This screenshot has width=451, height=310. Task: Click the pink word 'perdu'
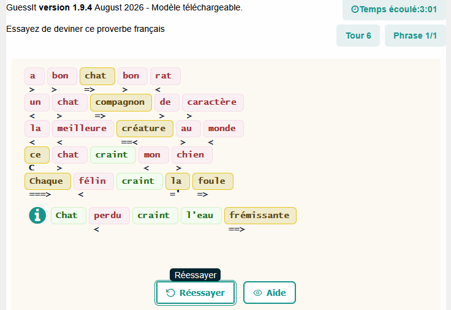tap(109, 216)
